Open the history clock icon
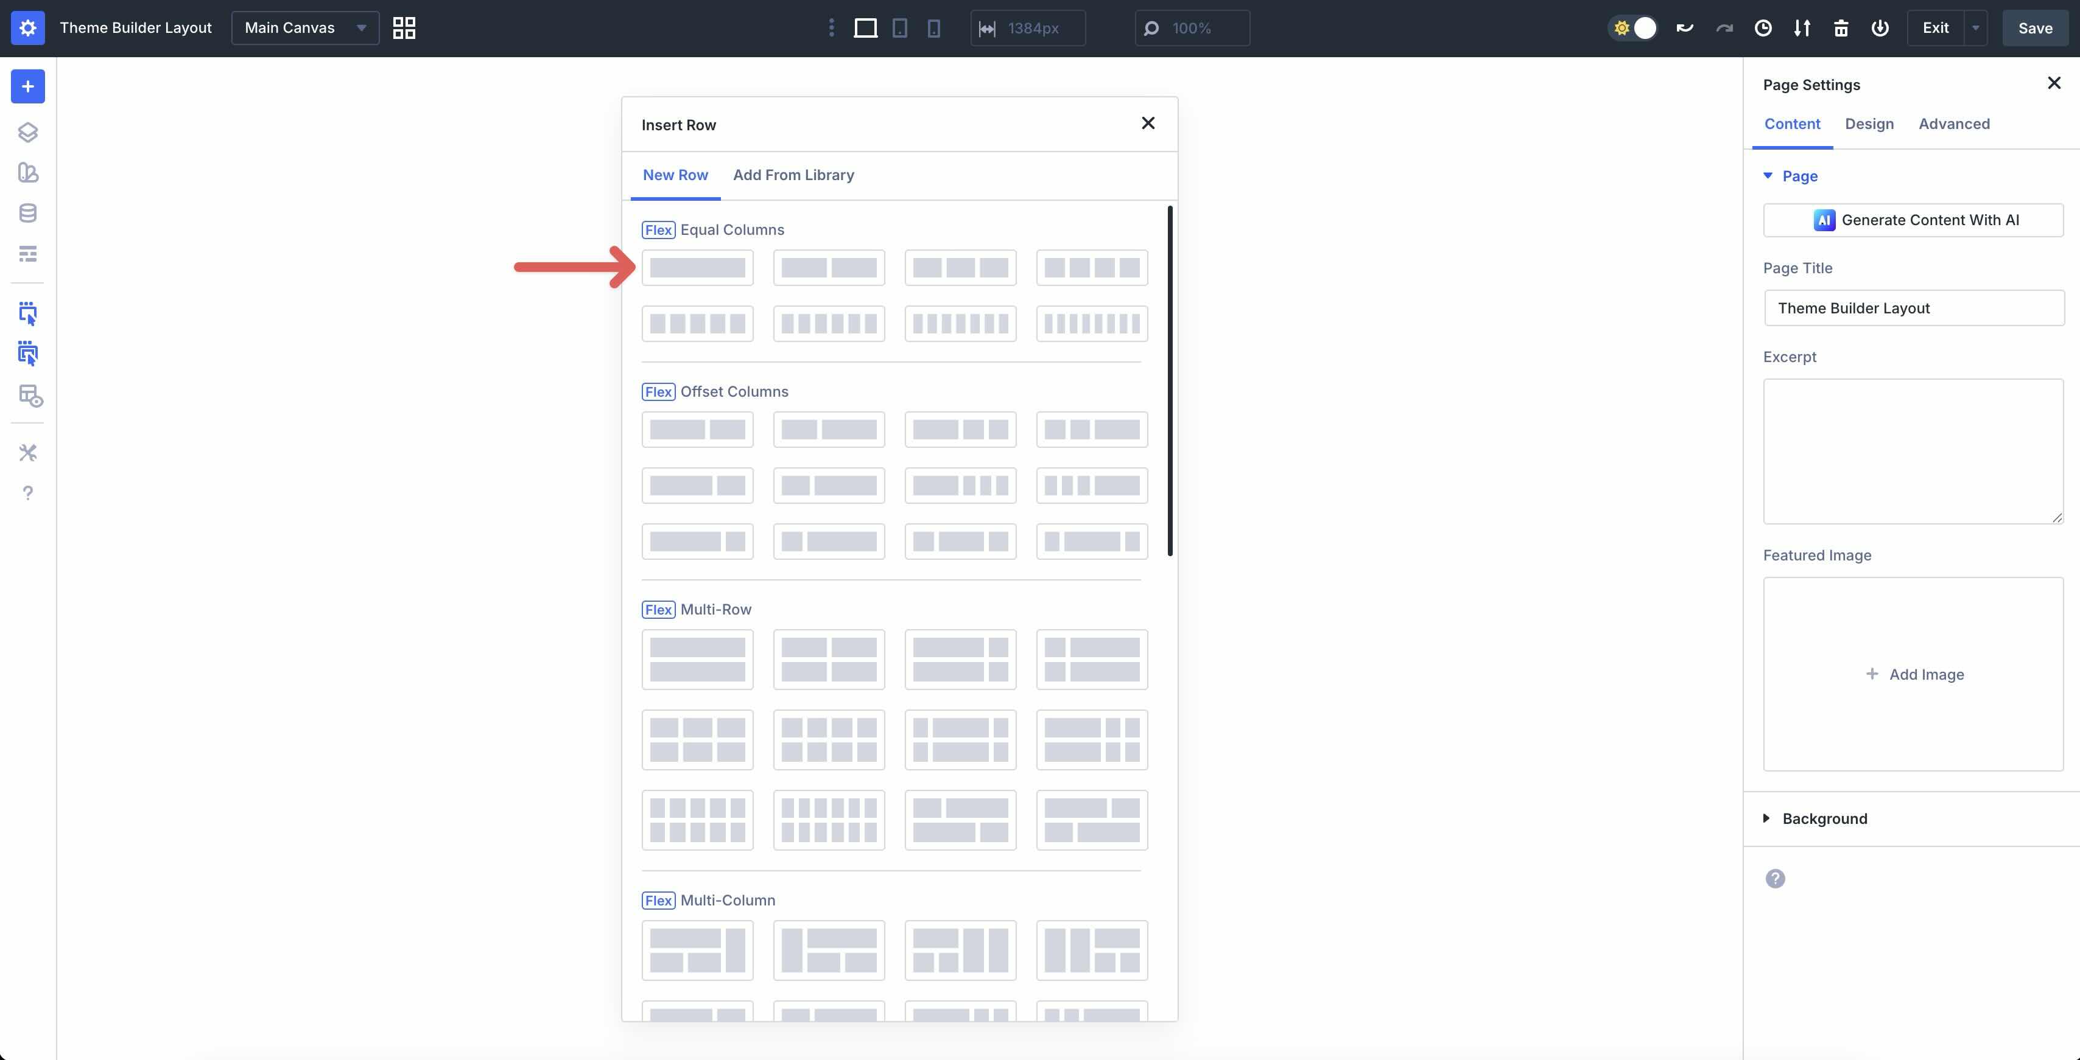 [1763, 27]
